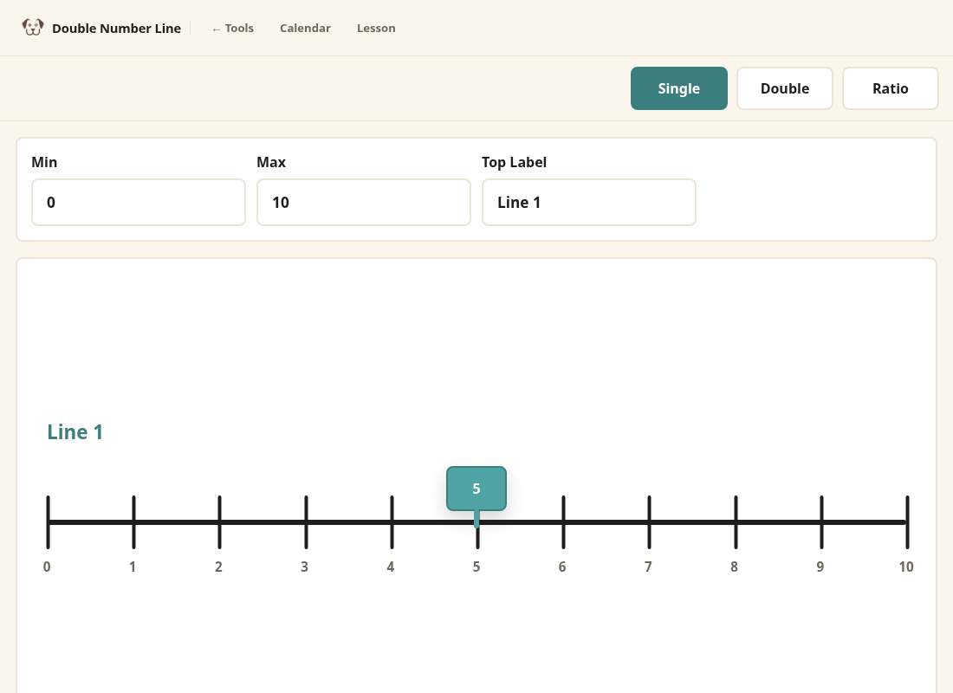Focus the Max input field
The width and height of the screenshot is (953, 693).
tap(364, 203)
